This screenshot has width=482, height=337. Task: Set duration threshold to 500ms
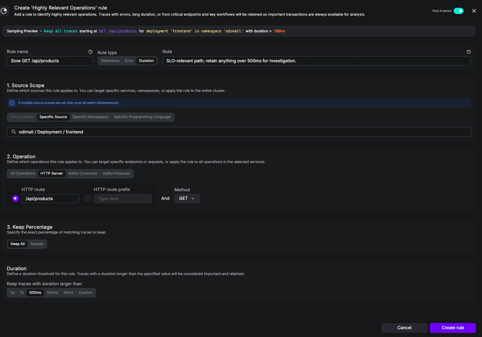click(35, 293)
